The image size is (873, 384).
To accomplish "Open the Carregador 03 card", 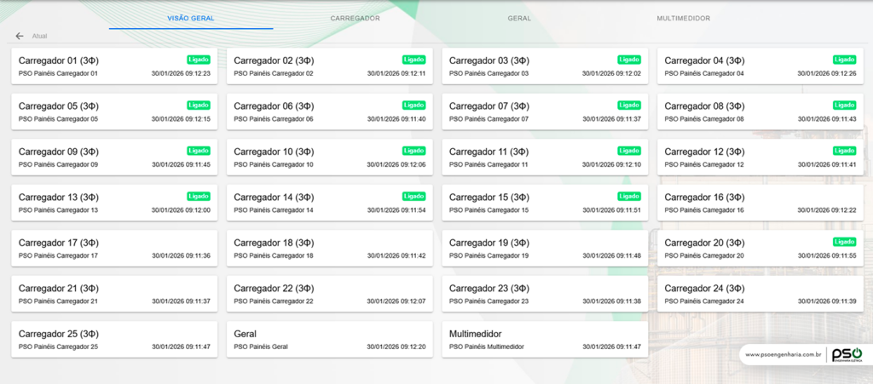I will click(x=544, y=66).
